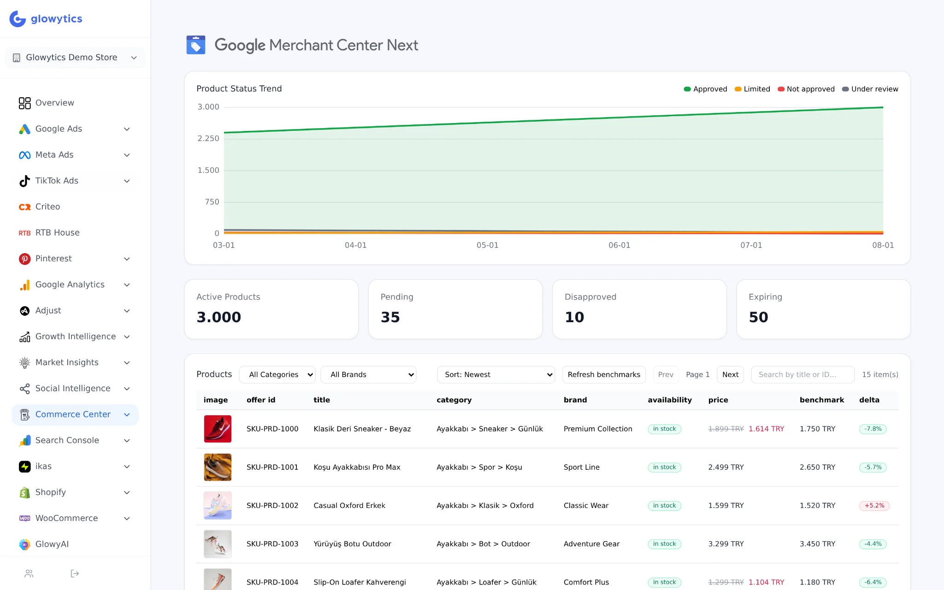The image size is (944, 590).
Task: Click the Google Analytics bars icon
Action: (24, 285)
